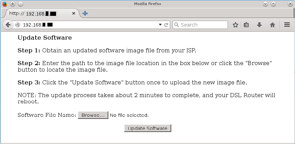This screenshot has height=144, width=295.
Task: Minimize the Firefox window
Action: [265, 4]
